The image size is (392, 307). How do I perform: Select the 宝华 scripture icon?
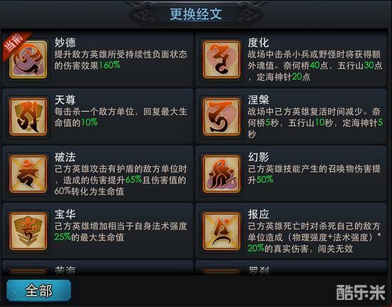coord(28,231)
